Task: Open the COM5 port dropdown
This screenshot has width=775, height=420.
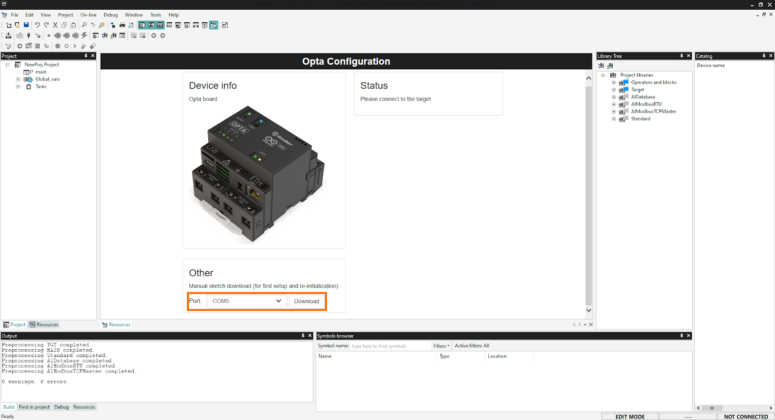Action: tap(247, 301)
